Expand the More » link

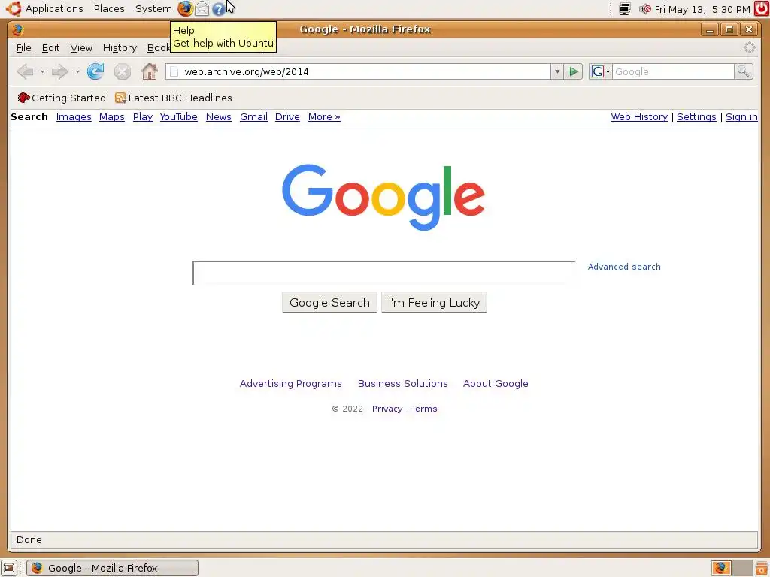[324, 116]
